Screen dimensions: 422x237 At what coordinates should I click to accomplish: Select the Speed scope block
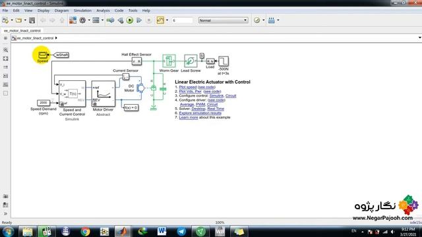coord(42,55)
